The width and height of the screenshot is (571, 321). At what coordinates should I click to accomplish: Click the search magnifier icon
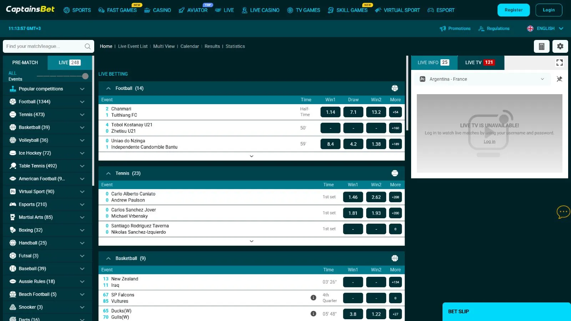coord(87,46)
